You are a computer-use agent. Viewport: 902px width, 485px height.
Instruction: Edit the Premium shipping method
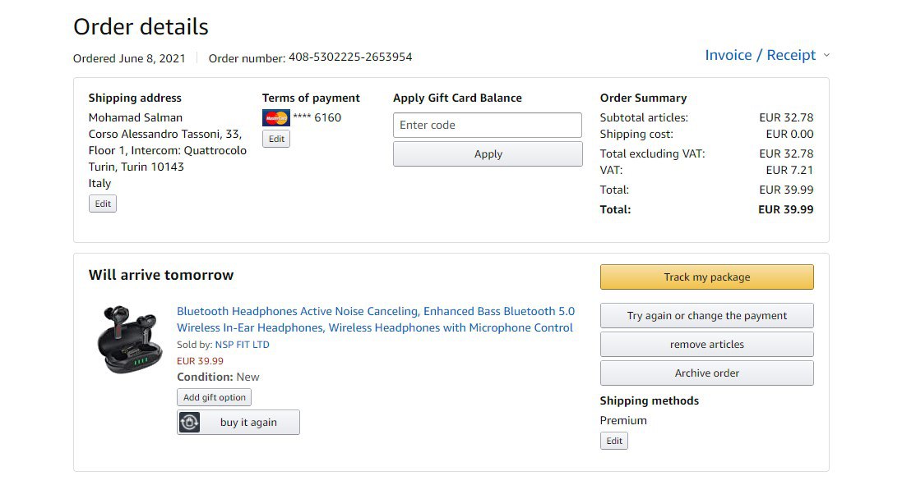614,441
